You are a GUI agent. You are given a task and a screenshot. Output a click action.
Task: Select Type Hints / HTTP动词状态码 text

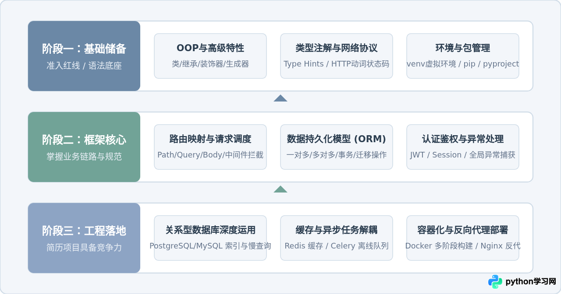coord(337,64)
